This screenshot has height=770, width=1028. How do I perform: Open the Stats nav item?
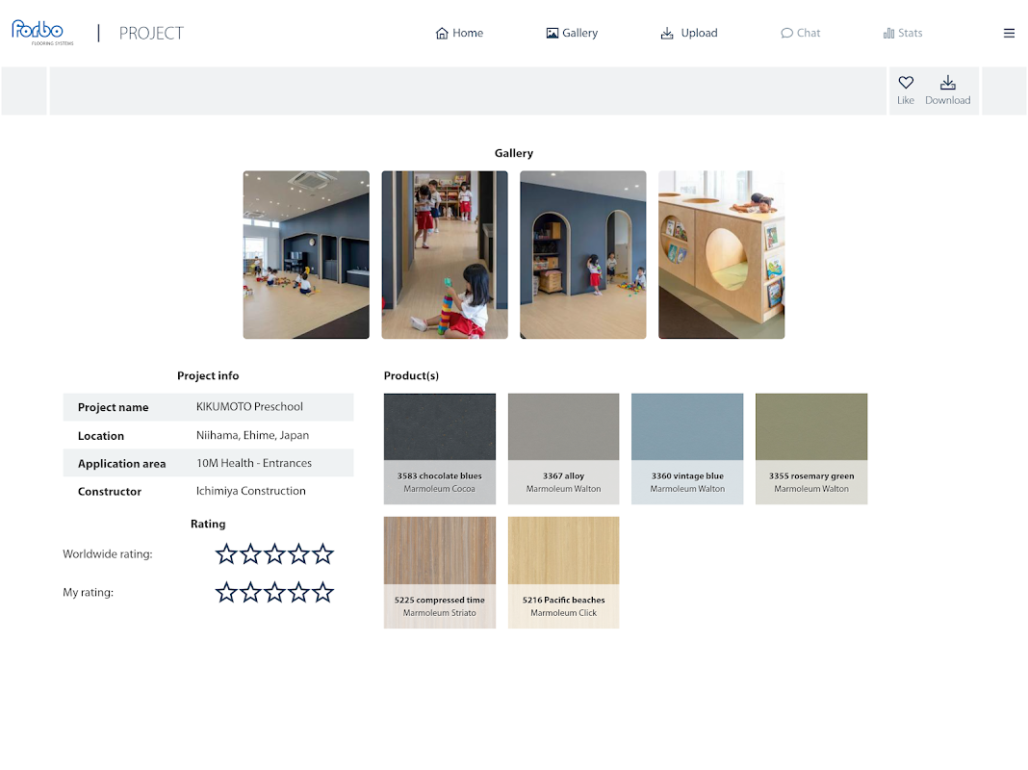click(902, 33)
